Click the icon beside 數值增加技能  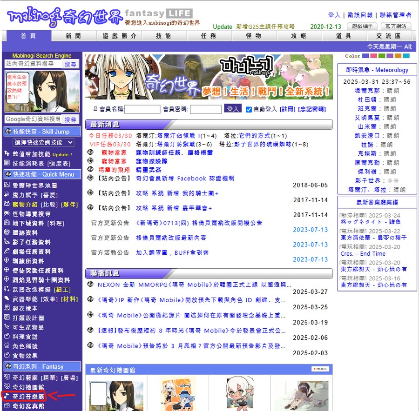click(7, 153)
